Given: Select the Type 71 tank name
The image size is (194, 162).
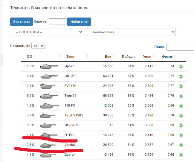Looking at the screenshot, I should click(x=70, y=96).
